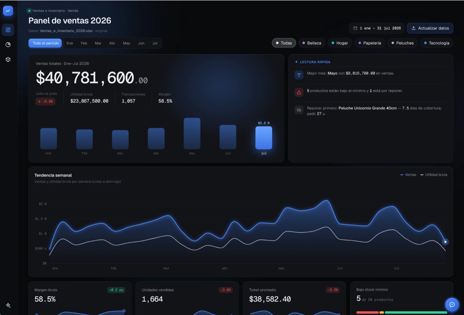Screen dimensions: 464x315
Task: Switch to Jul month tab
Action: pos(155,43)
